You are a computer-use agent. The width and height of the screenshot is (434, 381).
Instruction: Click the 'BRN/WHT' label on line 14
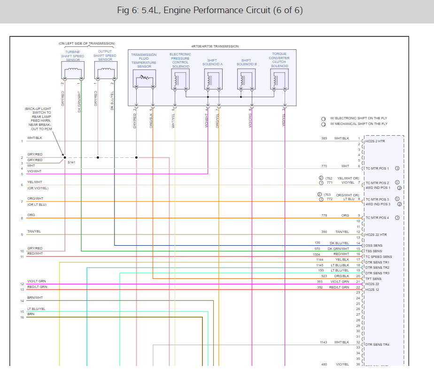[35, 298]
